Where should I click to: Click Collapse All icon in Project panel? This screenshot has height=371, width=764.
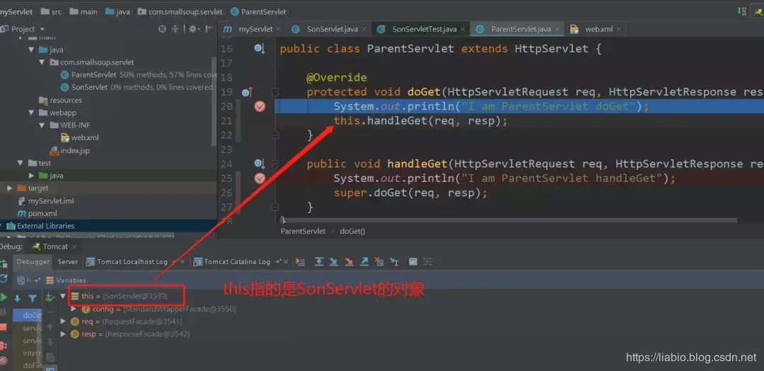click(x=175, y=29)
